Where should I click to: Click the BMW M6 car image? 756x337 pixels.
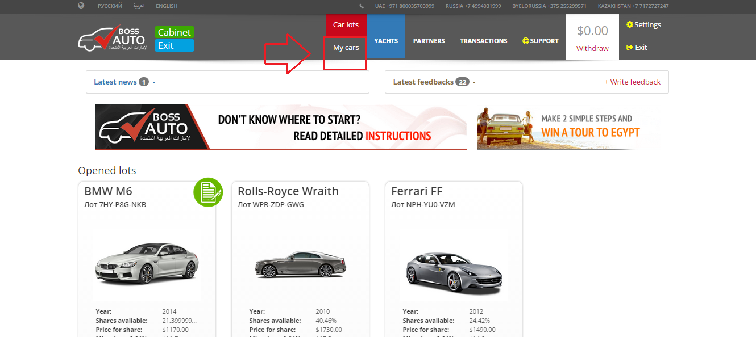147,264
